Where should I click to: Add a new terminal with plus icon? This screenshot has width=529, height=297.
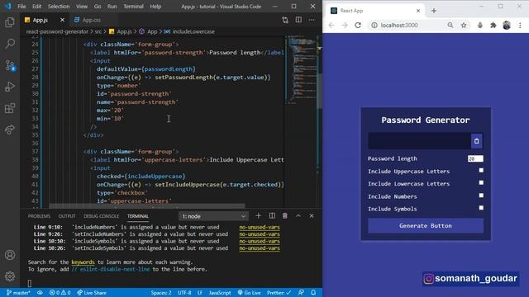pos(259,216)
